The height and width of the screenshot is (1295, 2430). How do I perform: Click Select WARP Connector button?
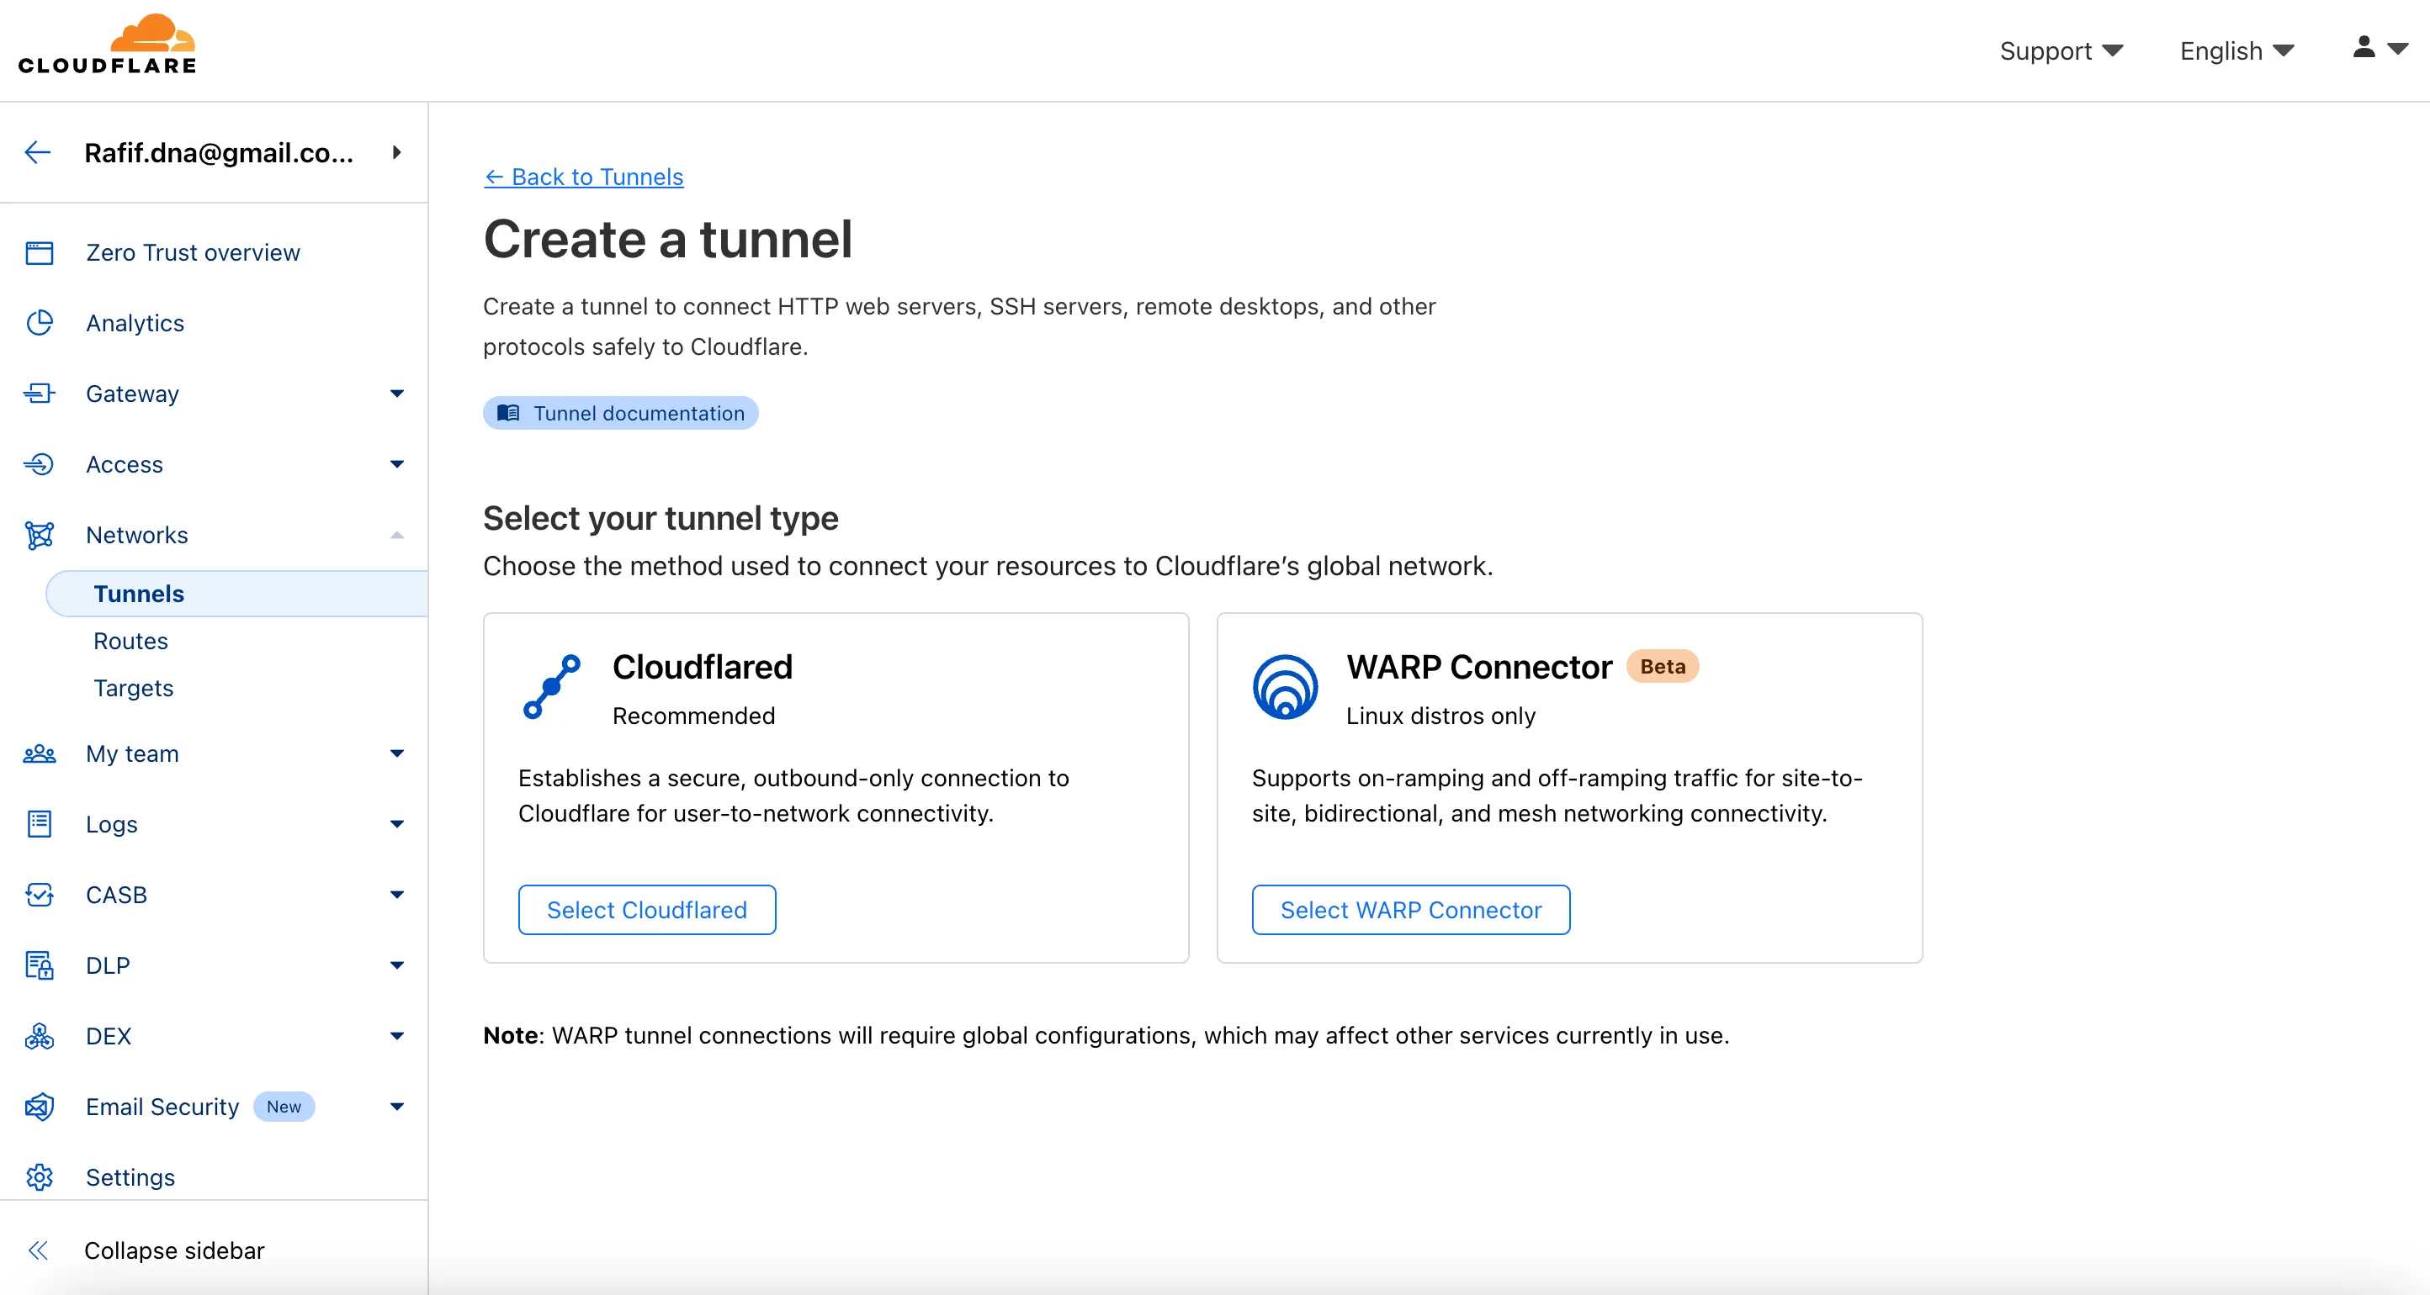1410,910
